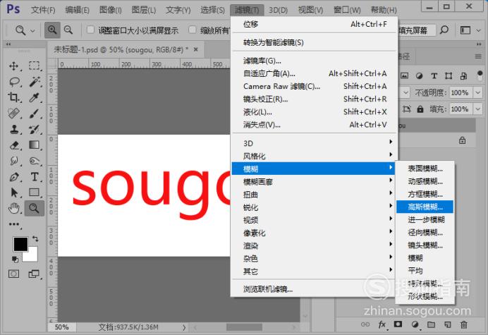Add layer mask icon at panel bottom
The image size is (488, 335).
click(398, 324)
